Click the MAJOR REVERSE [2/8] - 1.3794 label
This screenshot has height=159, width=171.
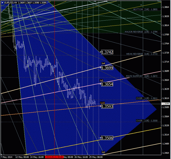coord(141,32)
